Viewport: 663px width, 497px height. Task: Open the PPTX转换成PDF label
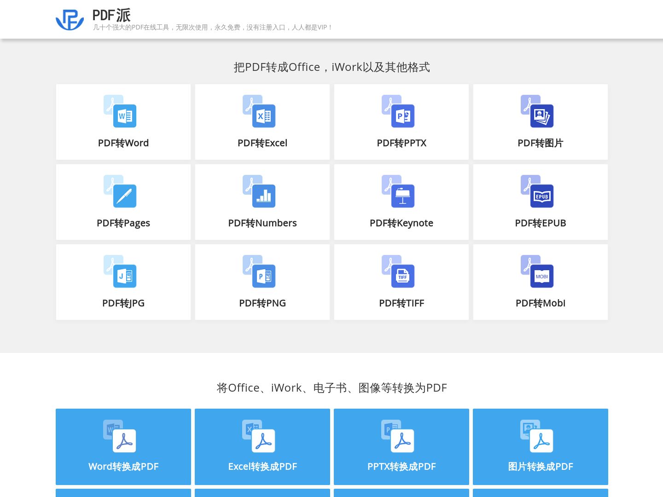401,467
